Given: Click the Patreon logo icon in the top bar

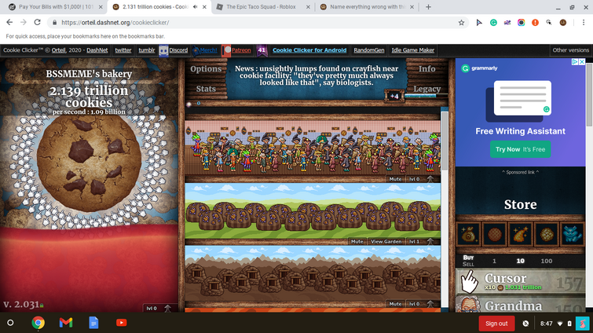Looking at the screenshot, I should point(227,50).
